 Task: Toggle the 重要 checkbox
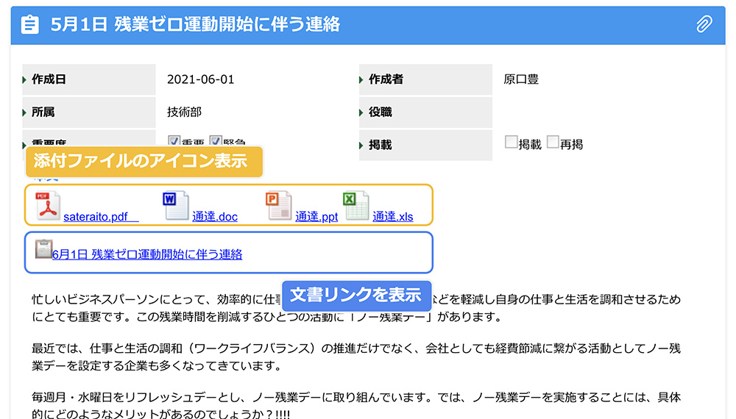pyautogui.click(x=174, y=141)
